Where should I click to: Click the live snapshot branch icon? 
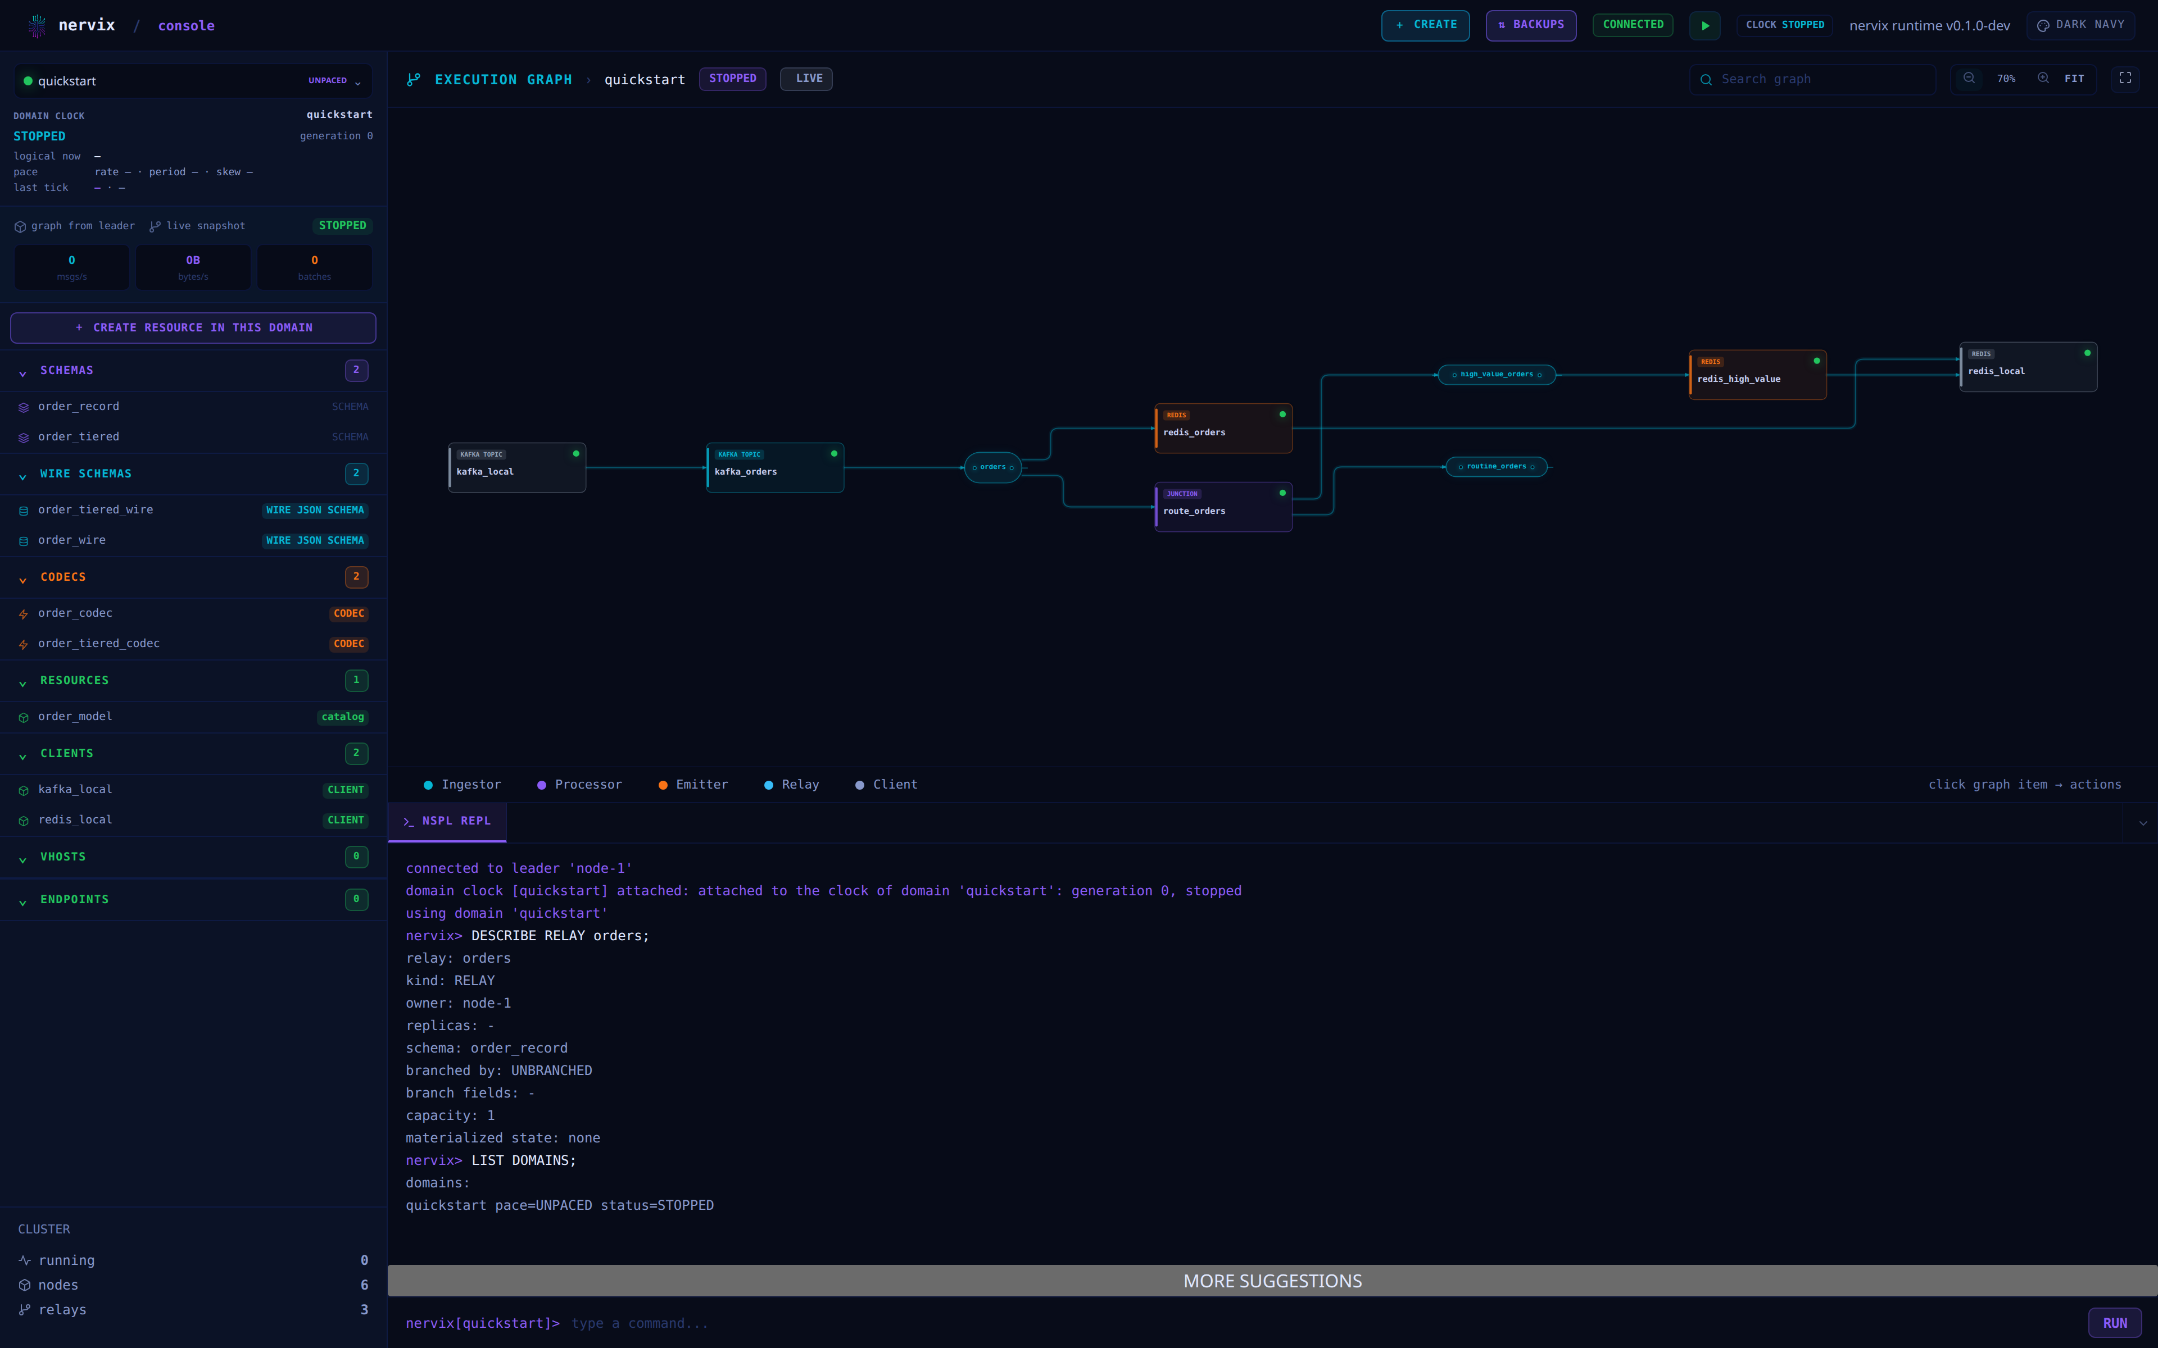155,226
